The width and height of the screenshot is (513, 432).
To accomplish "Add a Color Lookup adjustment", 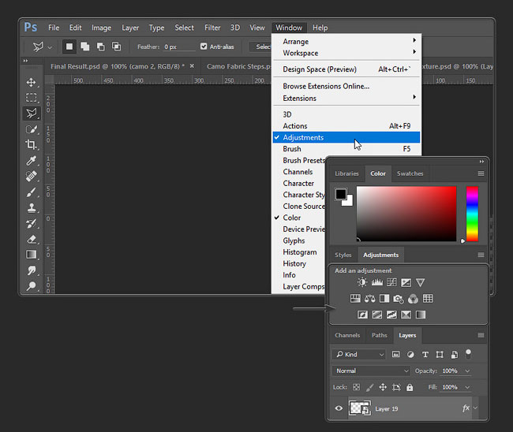I will click(x=428, y=298).
